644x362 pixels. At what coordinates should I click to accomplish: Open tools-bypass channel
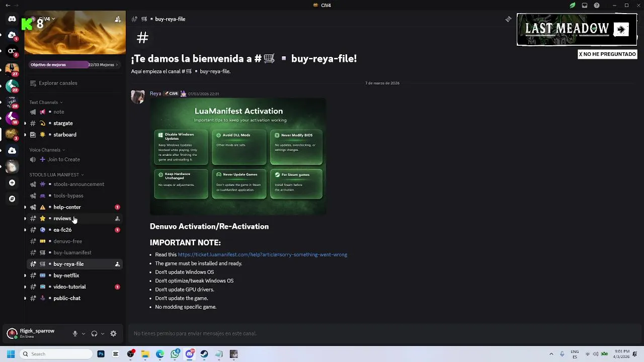pos(73,196)
